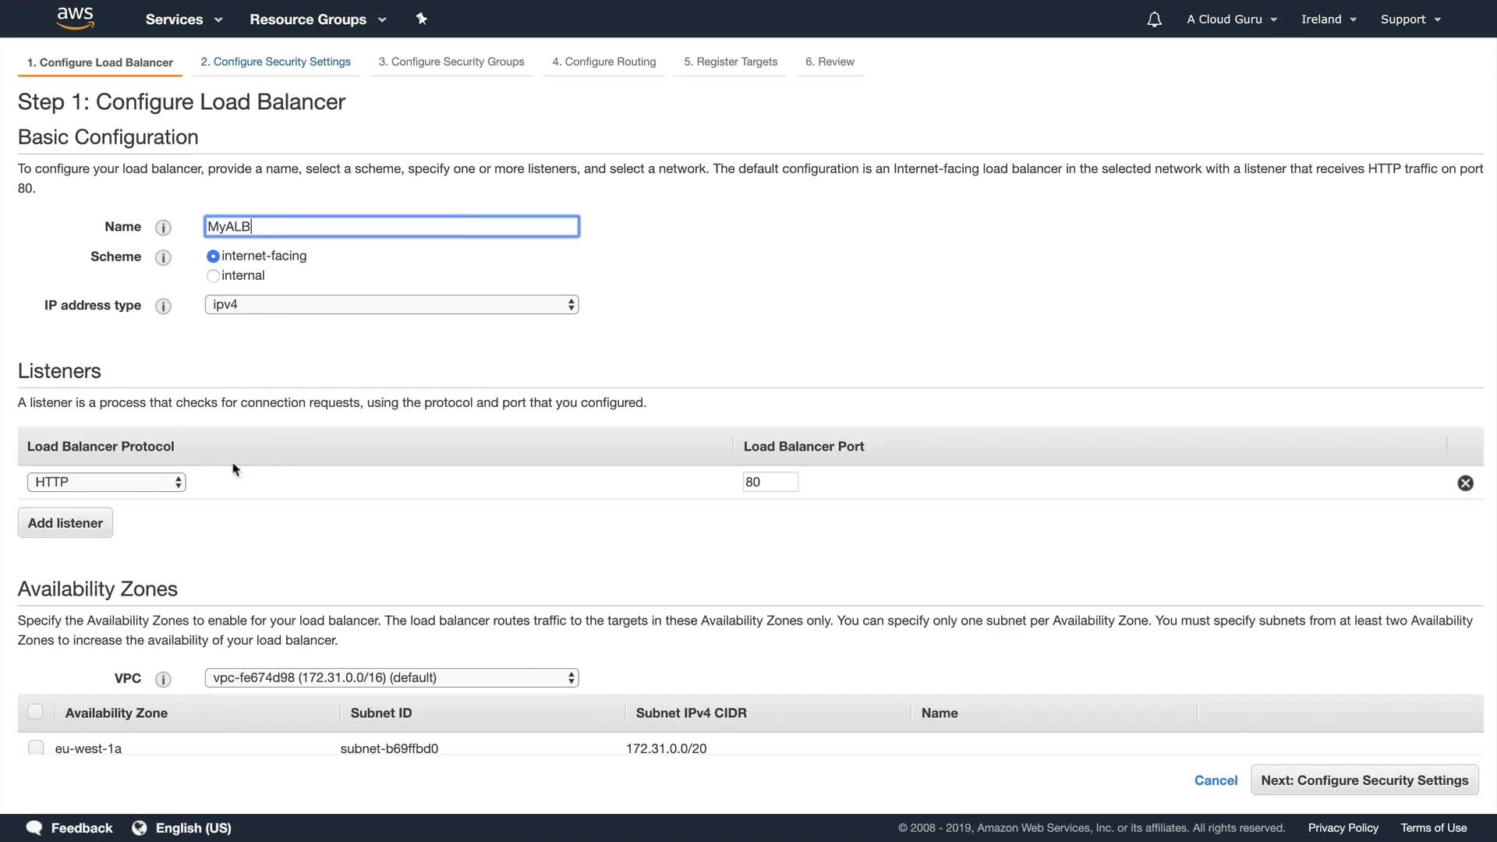The image size is (1497, 842).
Task: Click Next: Configure Security Settings button
Action: [1364, 780]
